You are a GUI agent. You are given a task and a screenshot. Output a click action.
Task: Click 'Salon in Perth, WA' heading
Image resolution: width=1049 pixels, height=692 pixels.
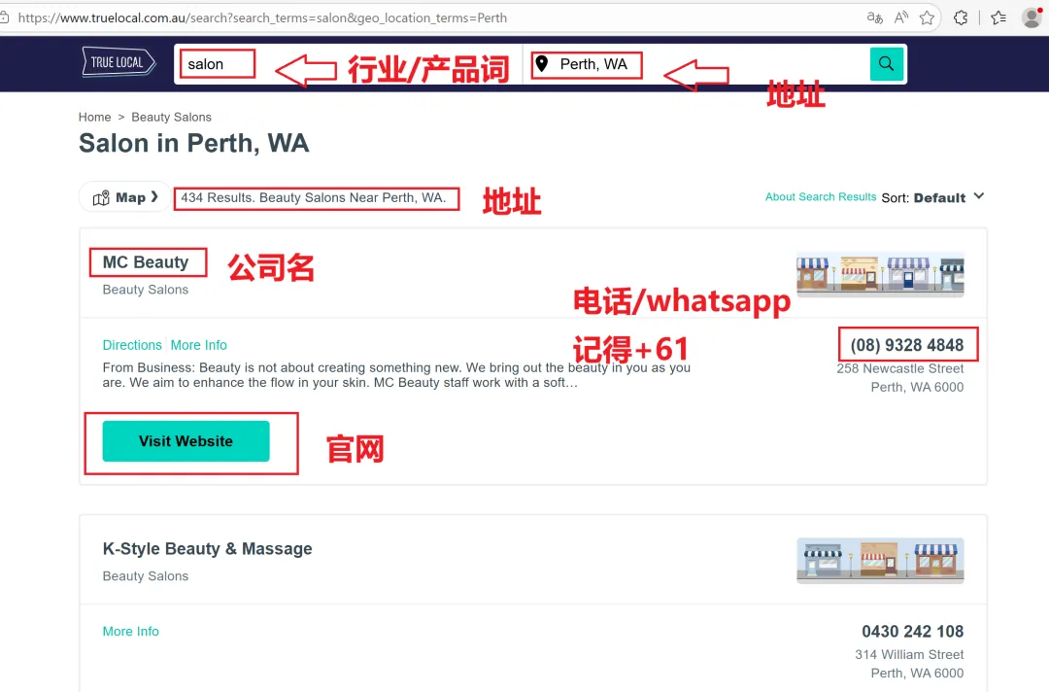click(x=194, y=143)
